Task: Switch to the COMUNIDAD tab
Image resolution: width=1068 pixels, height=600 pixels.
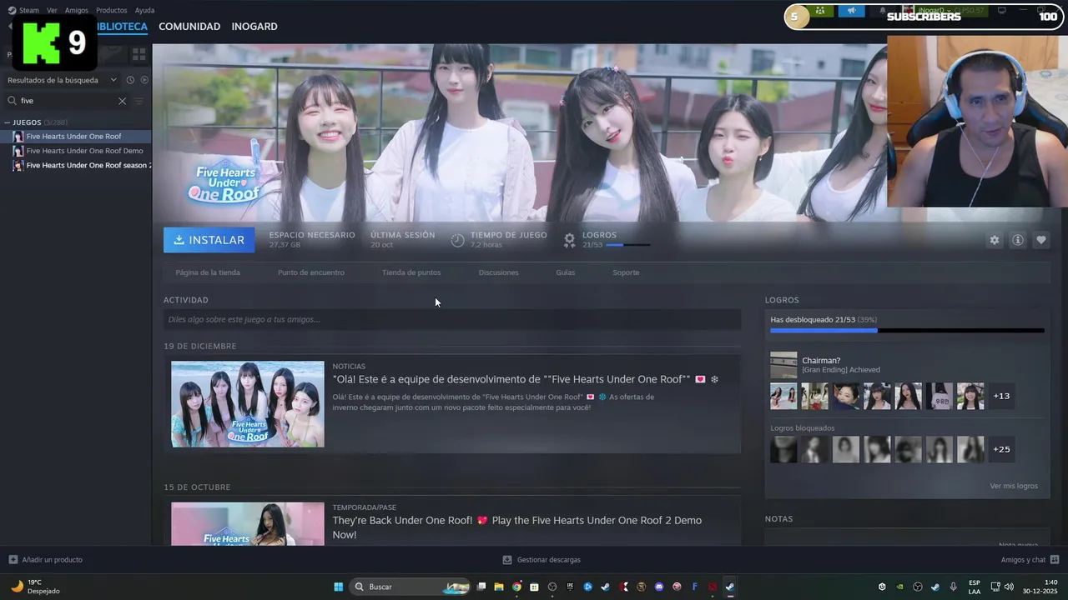Action: click(x=189, y=27)
